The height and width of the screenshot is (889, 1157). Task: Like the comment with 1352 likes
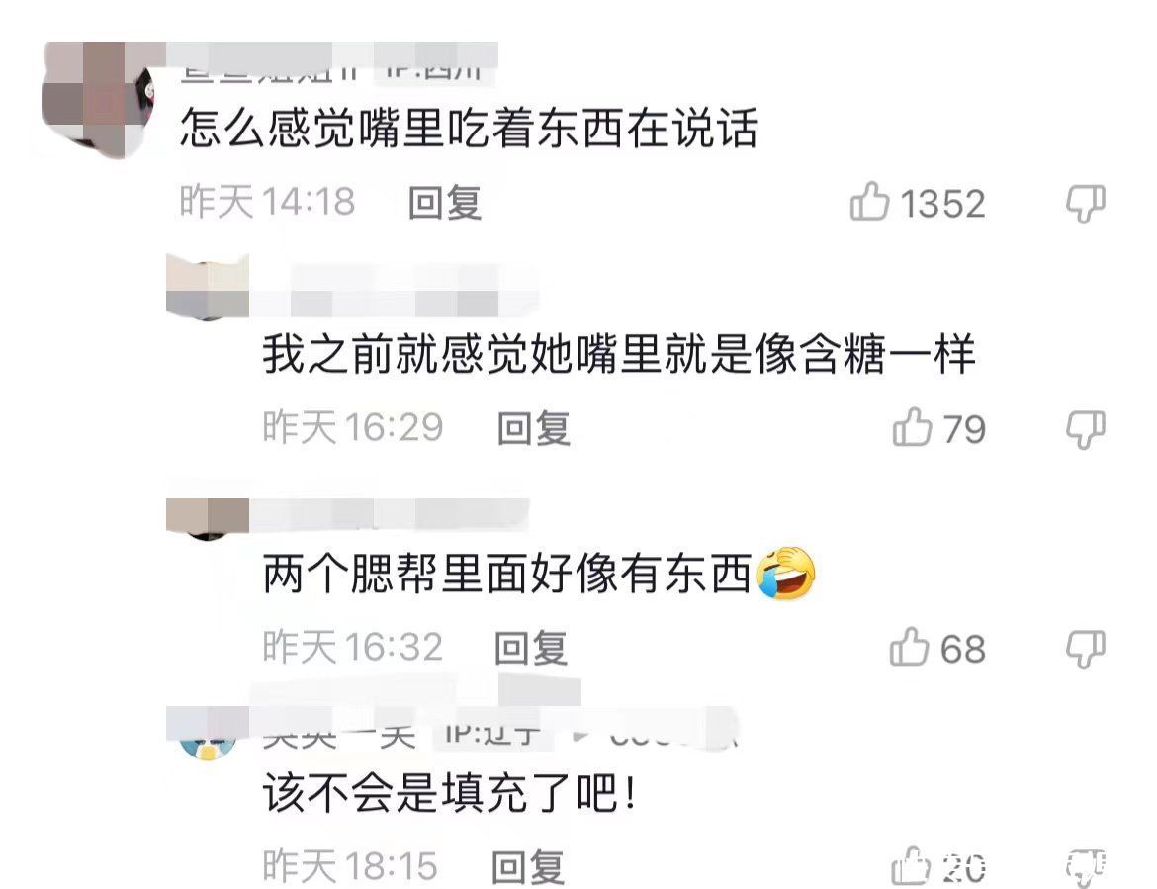click(x=869, y=202)
